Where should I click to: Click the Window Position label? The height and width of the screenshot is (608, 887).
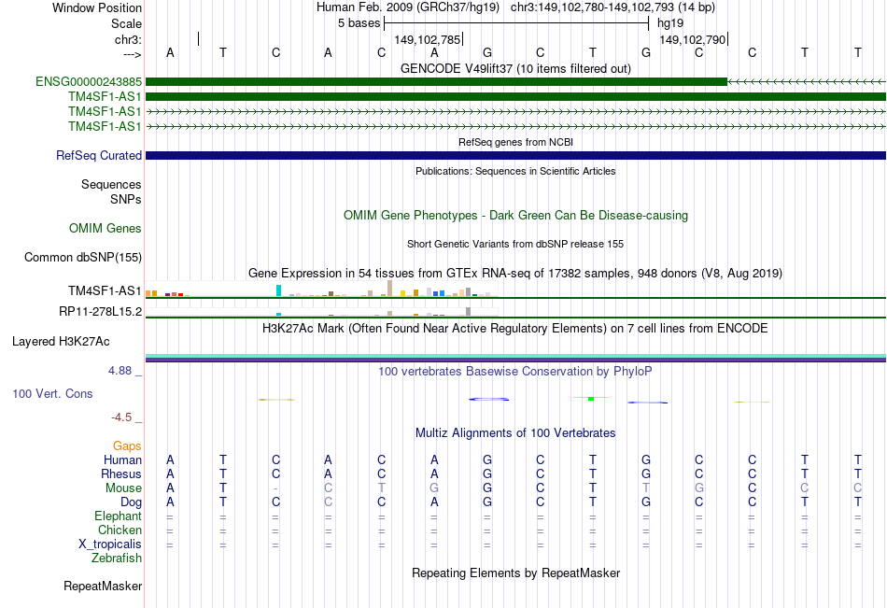click(97, 7)
